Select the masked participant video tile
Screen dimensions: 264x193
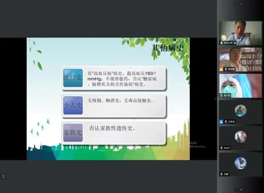[240, 85]
